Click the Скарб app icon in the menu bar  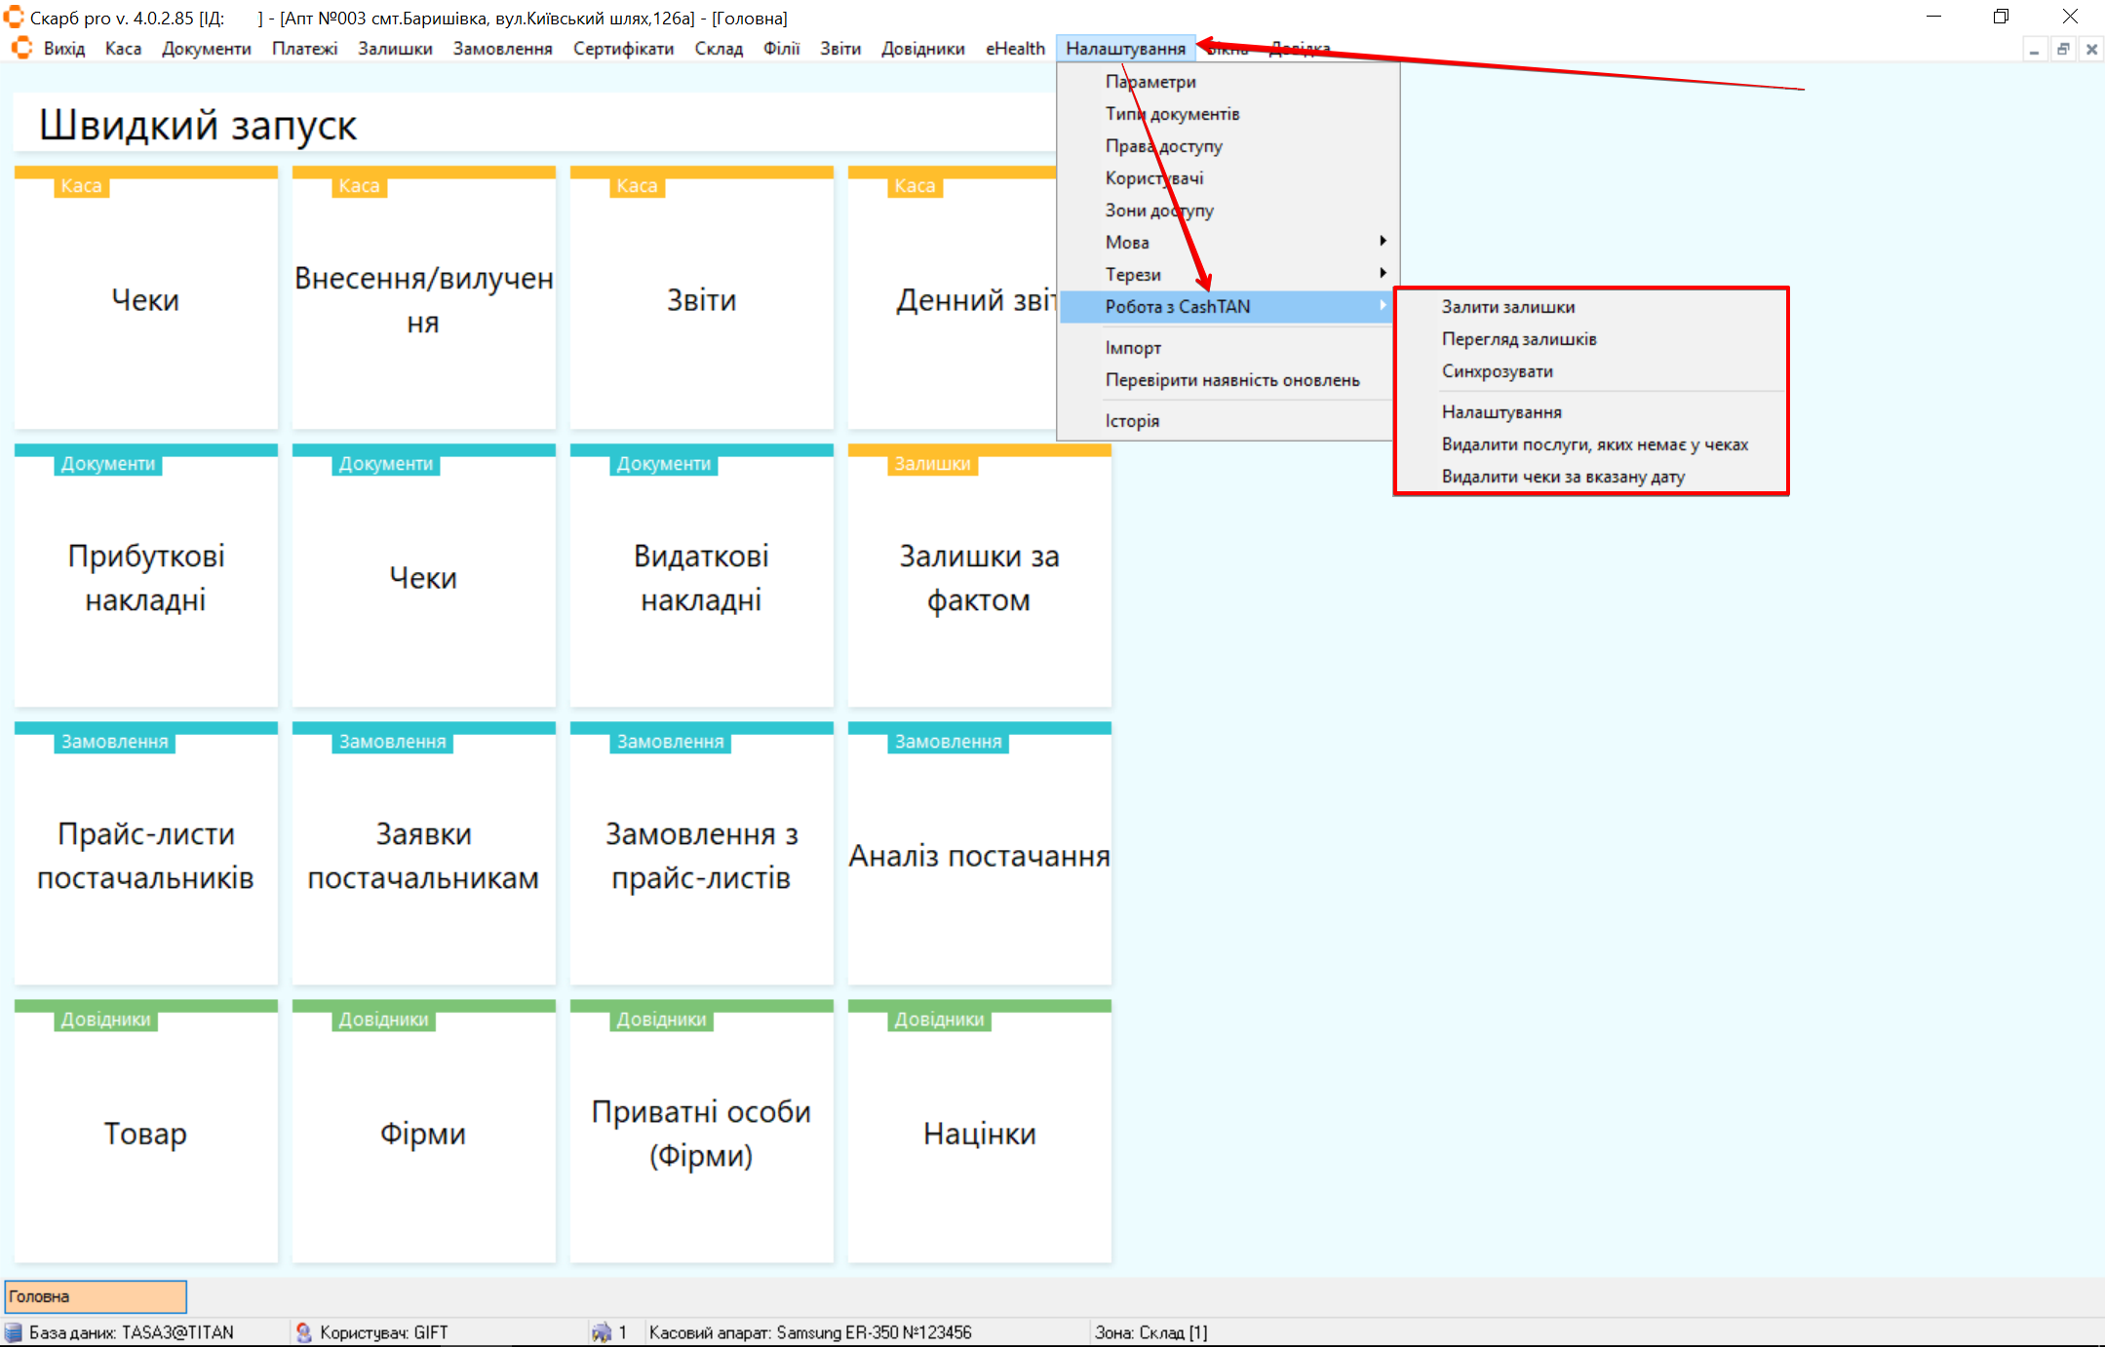21,48
